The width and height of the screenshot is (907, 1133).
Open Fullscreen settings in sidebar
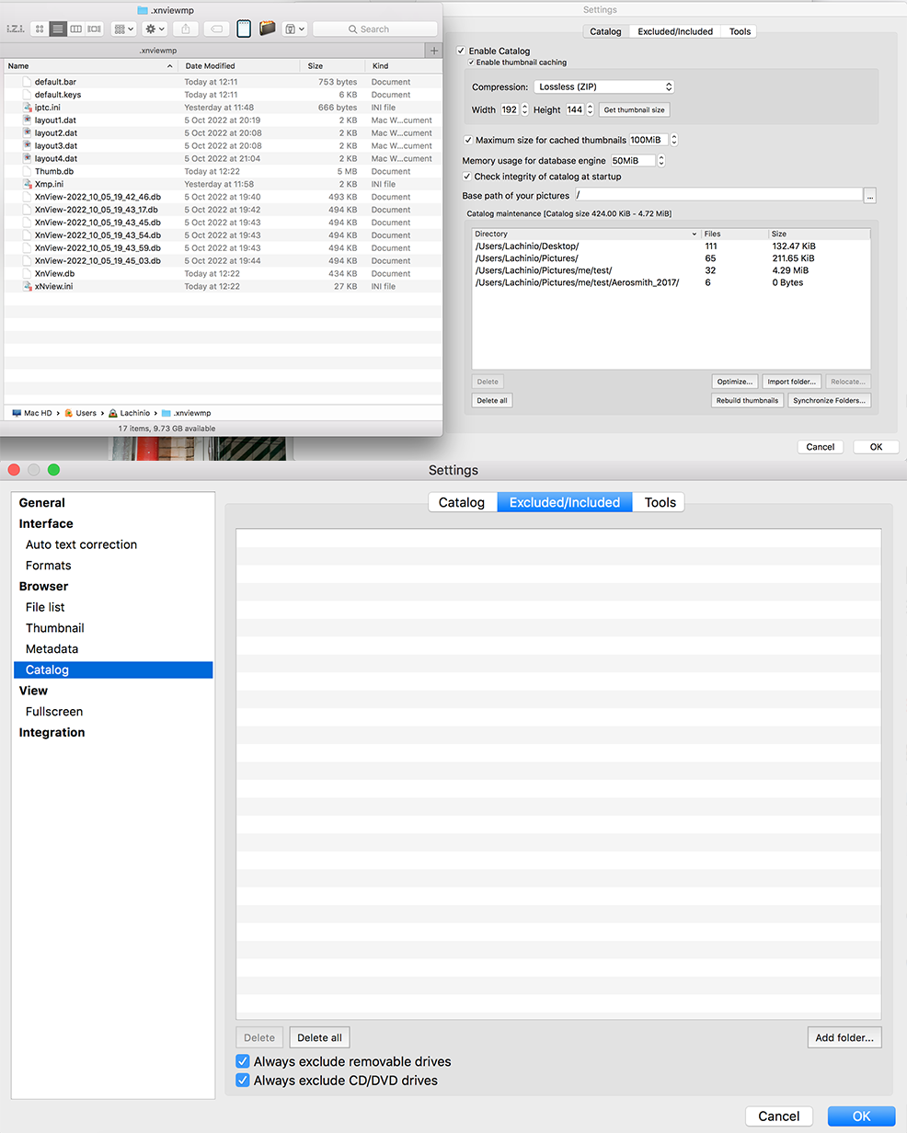[54, 712]
